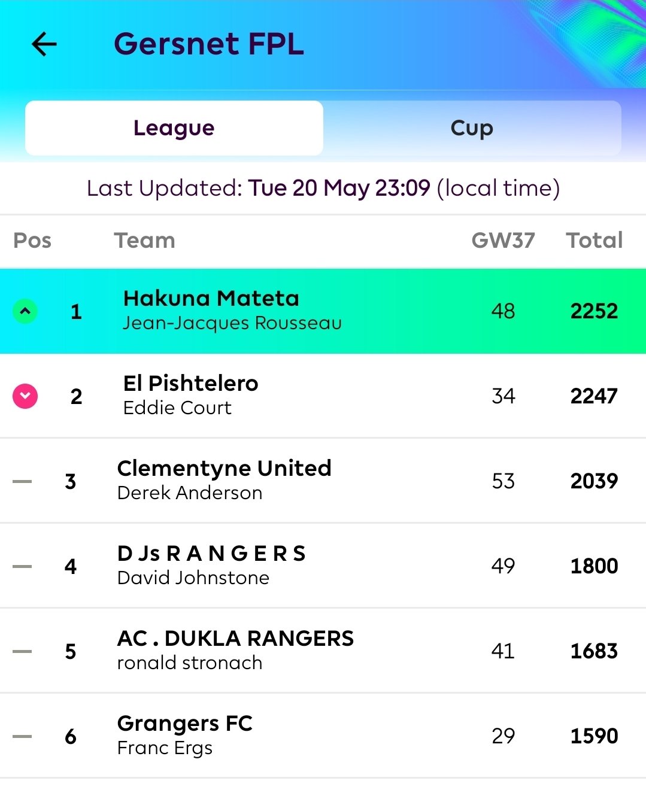Click the GW37 column header

pyautogui.click(x=503, y=241)
